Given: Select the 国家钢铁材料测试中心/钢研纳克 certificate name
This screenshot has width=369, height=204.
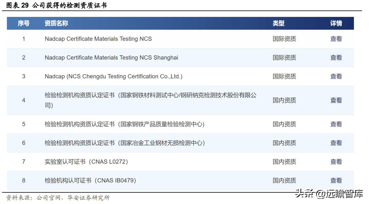Looking at the screenshot, I should pos(151,100).
